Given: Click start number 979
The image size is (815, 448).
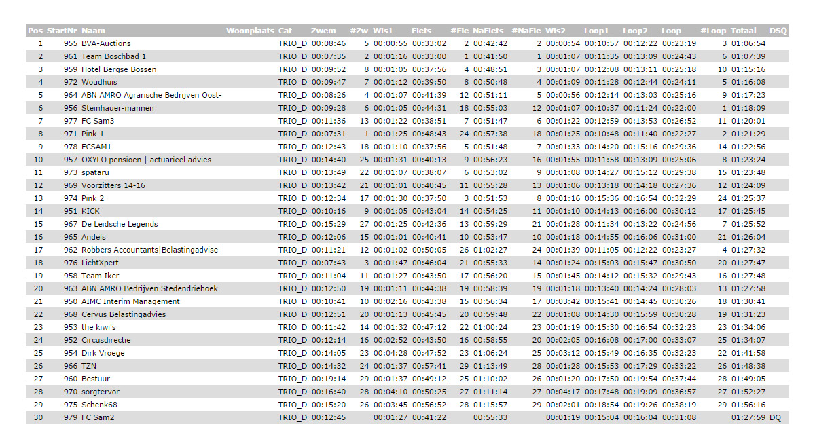Looking at the screenshot, I should (x=71, y=417).
